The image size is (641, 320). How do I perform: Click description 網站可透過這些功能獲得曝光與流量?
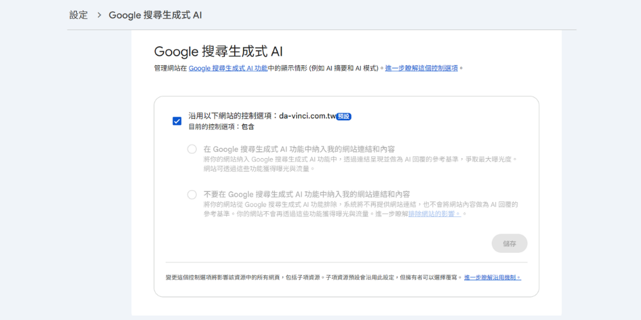(259, 168)
